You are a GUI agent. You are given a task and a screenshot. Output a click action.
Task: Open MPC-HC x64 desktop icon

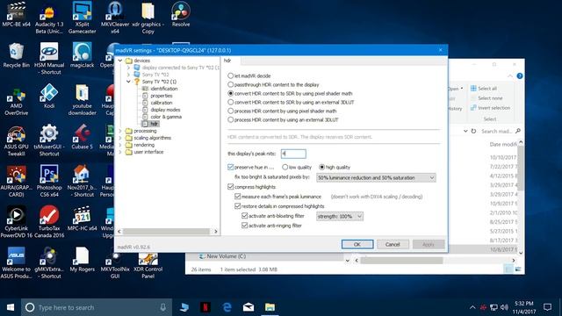coord(82,219)
